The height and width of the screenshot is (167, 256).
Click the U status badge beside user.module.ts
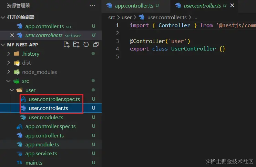coord(94,118)
